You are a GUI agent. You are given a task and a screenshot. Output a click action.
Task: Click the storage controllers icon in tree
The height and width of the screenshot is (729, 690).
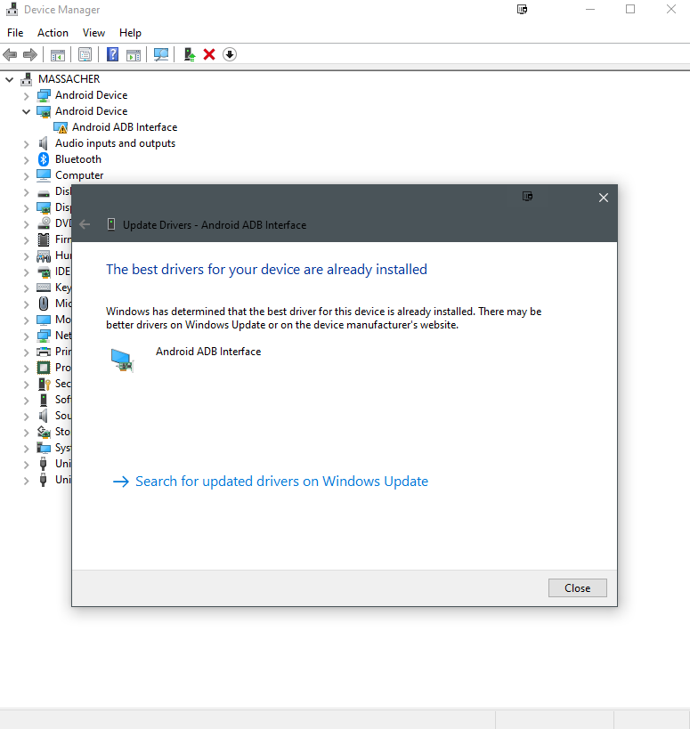(x=44, y=432)
